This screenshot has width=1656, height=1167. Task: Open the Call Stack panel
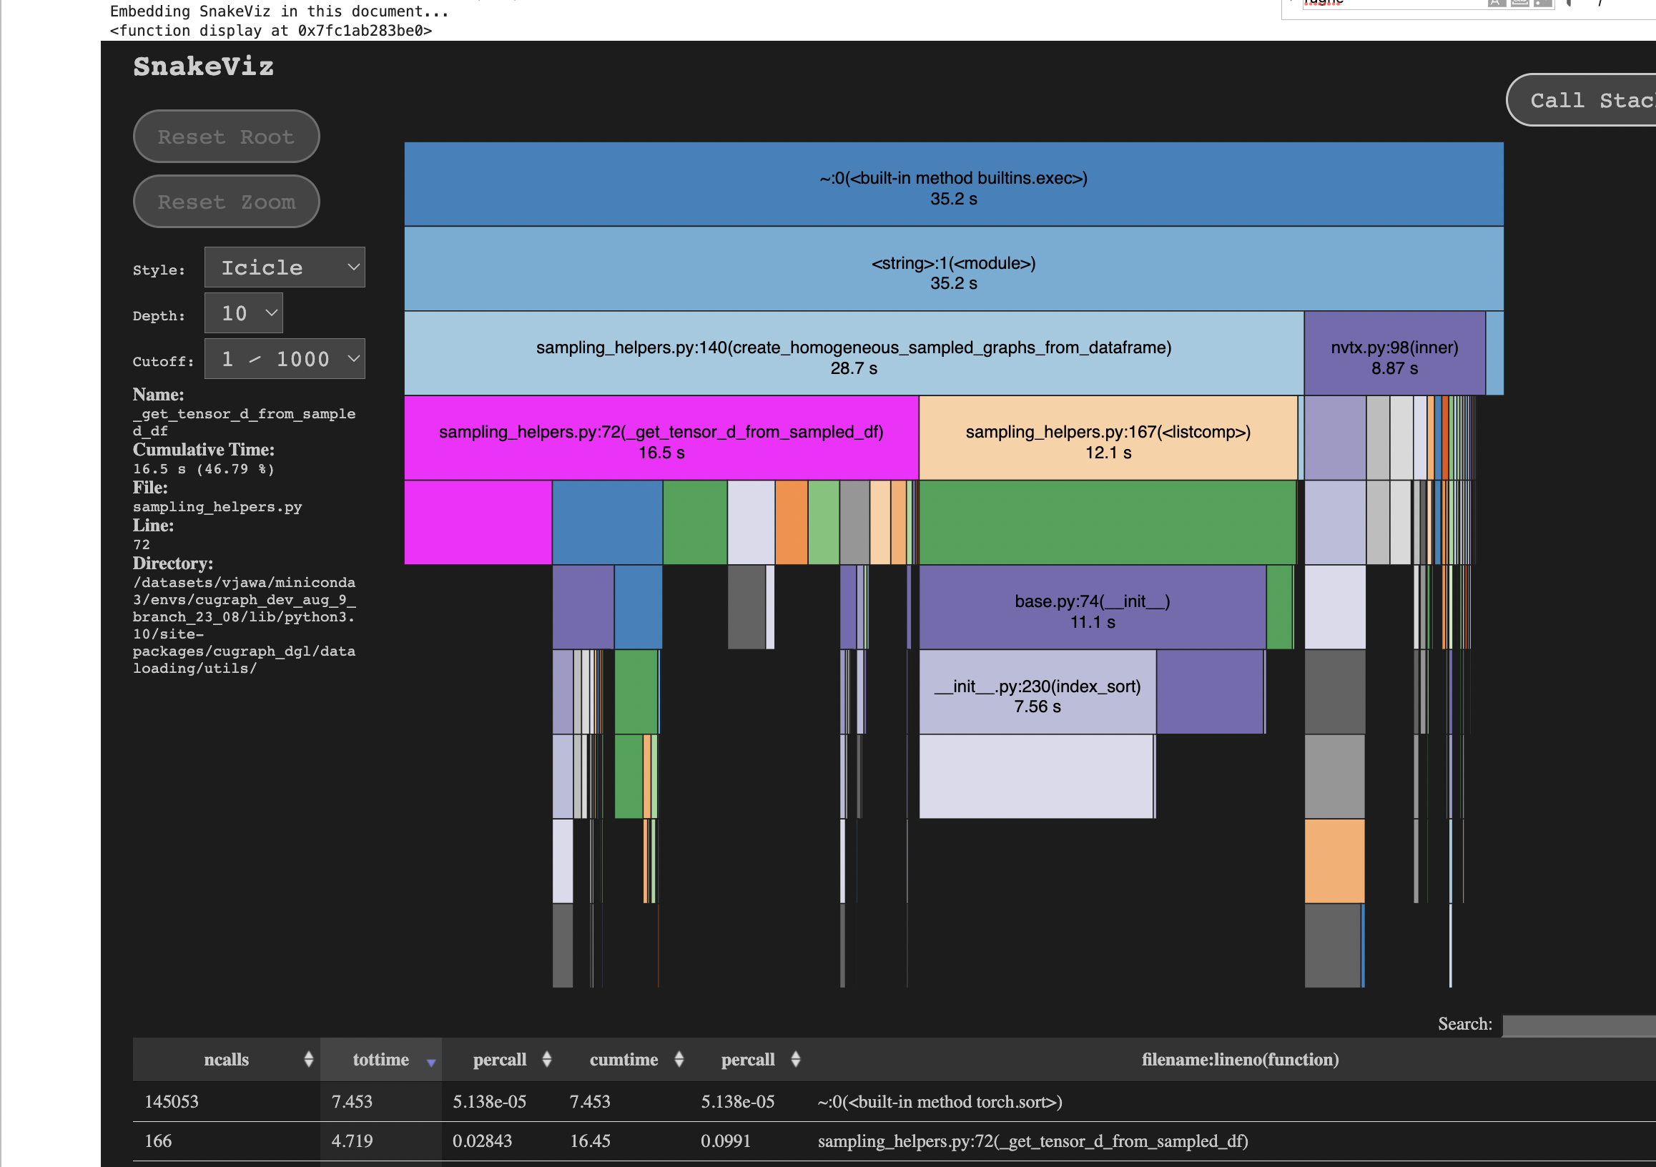point(1592,99)
